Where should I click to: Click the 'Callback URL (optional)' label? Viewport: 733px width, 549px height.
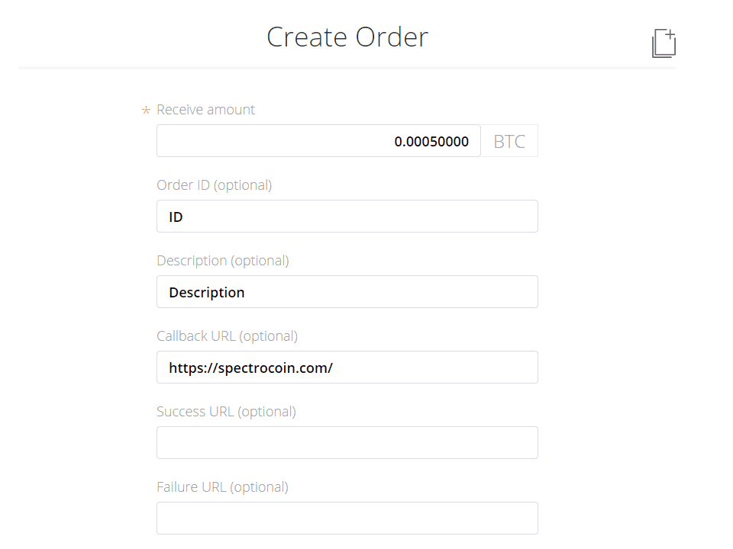click(x=228, y=336)
